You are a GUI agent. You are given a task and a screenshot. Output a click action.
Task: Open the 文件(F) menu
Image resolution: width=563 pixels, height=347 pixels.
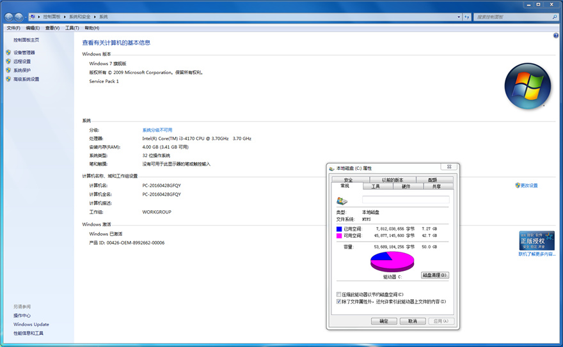tap(13, 28)
